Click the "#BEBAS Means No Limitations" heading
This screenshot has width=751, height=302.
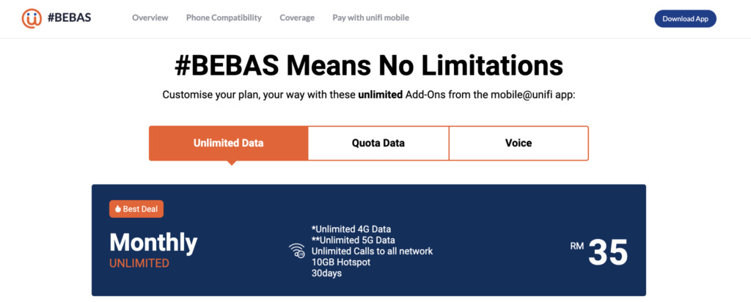369,66
